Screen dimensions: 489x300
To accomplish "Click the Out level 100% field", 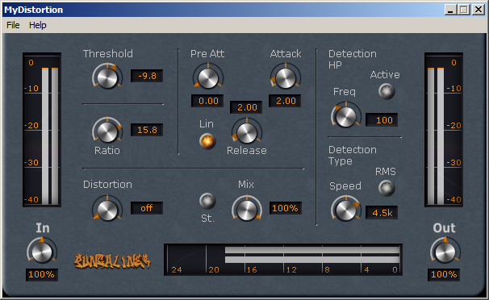I will point(444,274).
